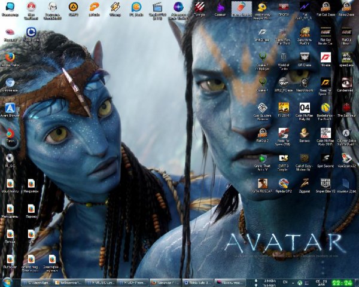359x287 pixels.
Task: Open the WhatsApp-like green tray icon
Action: click(300, 283)
